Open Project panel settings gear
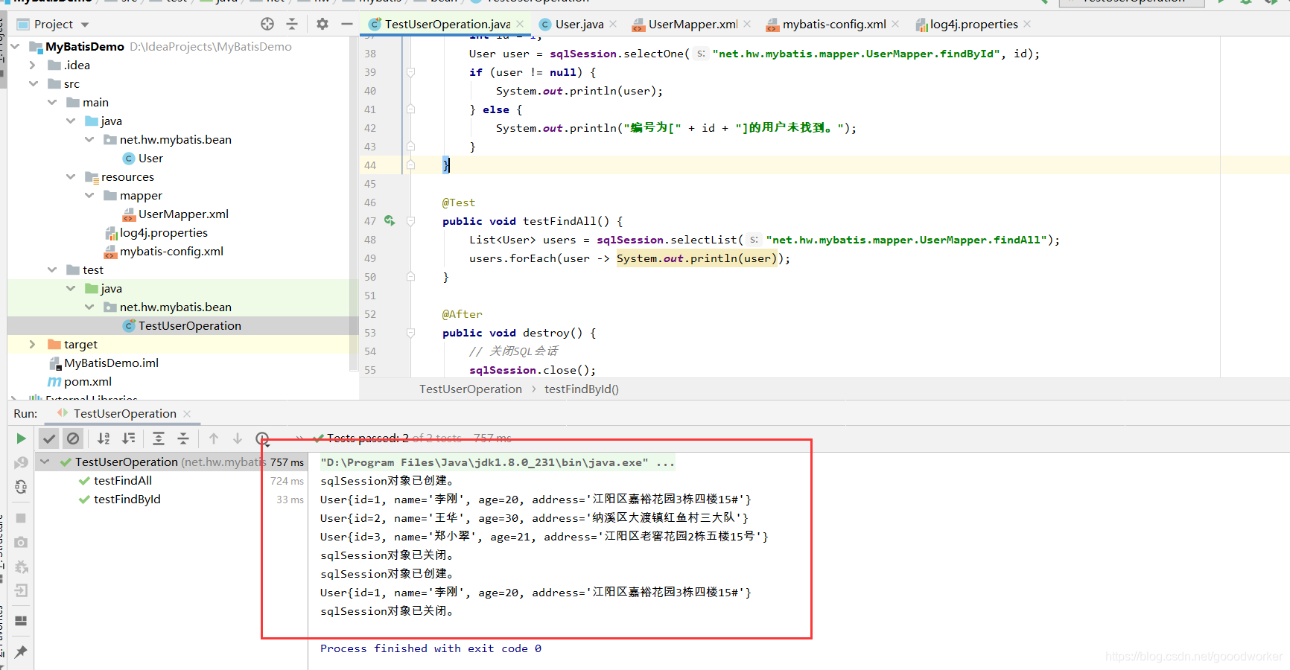This screenshot has height=670, width=1290. [322, 24]
